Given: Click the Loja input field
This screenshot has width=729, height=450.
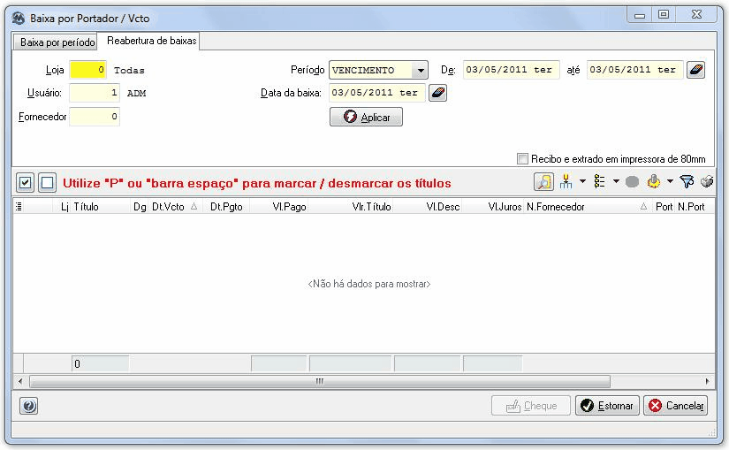Looking at the screenshot, I should click(x=87, y=70).
